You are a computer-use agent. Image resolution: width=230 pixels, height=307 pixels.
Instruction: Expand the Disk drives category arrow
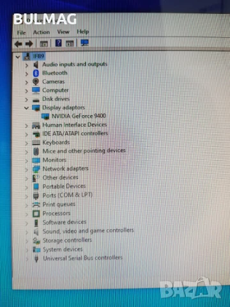[27, 100]
